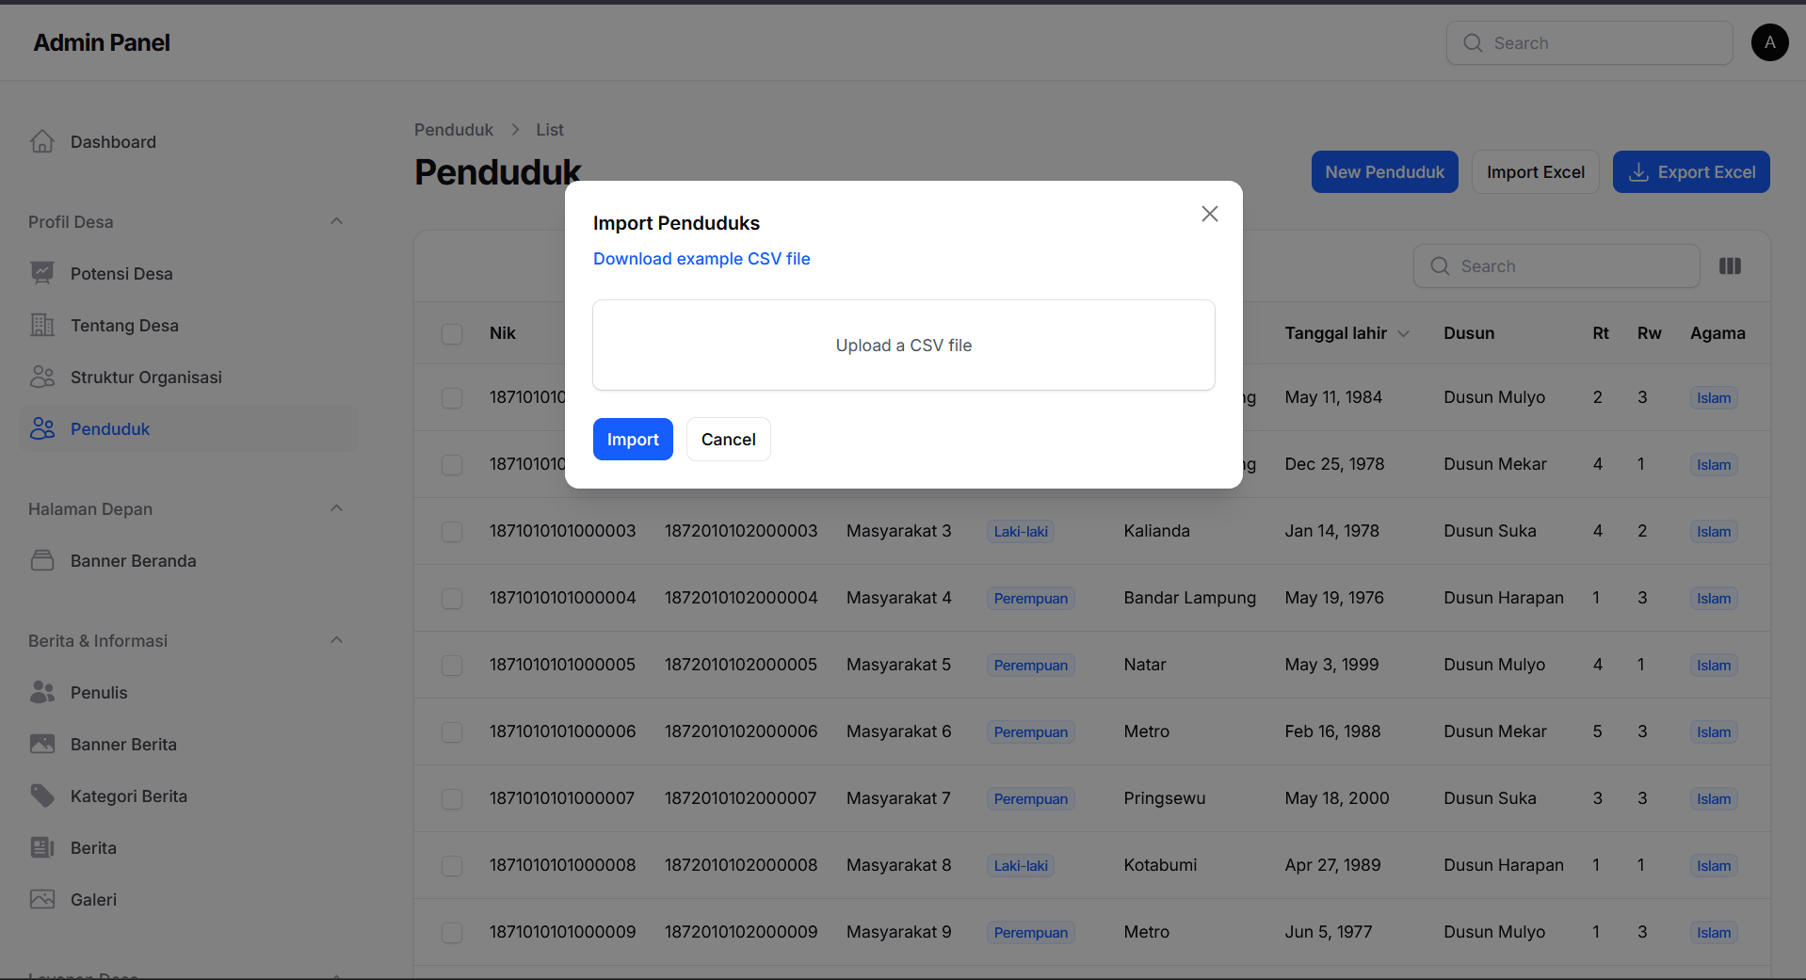Select checkbox for row 1871010101000004
The image size is (1806, 980).
(x=452, y=598)
